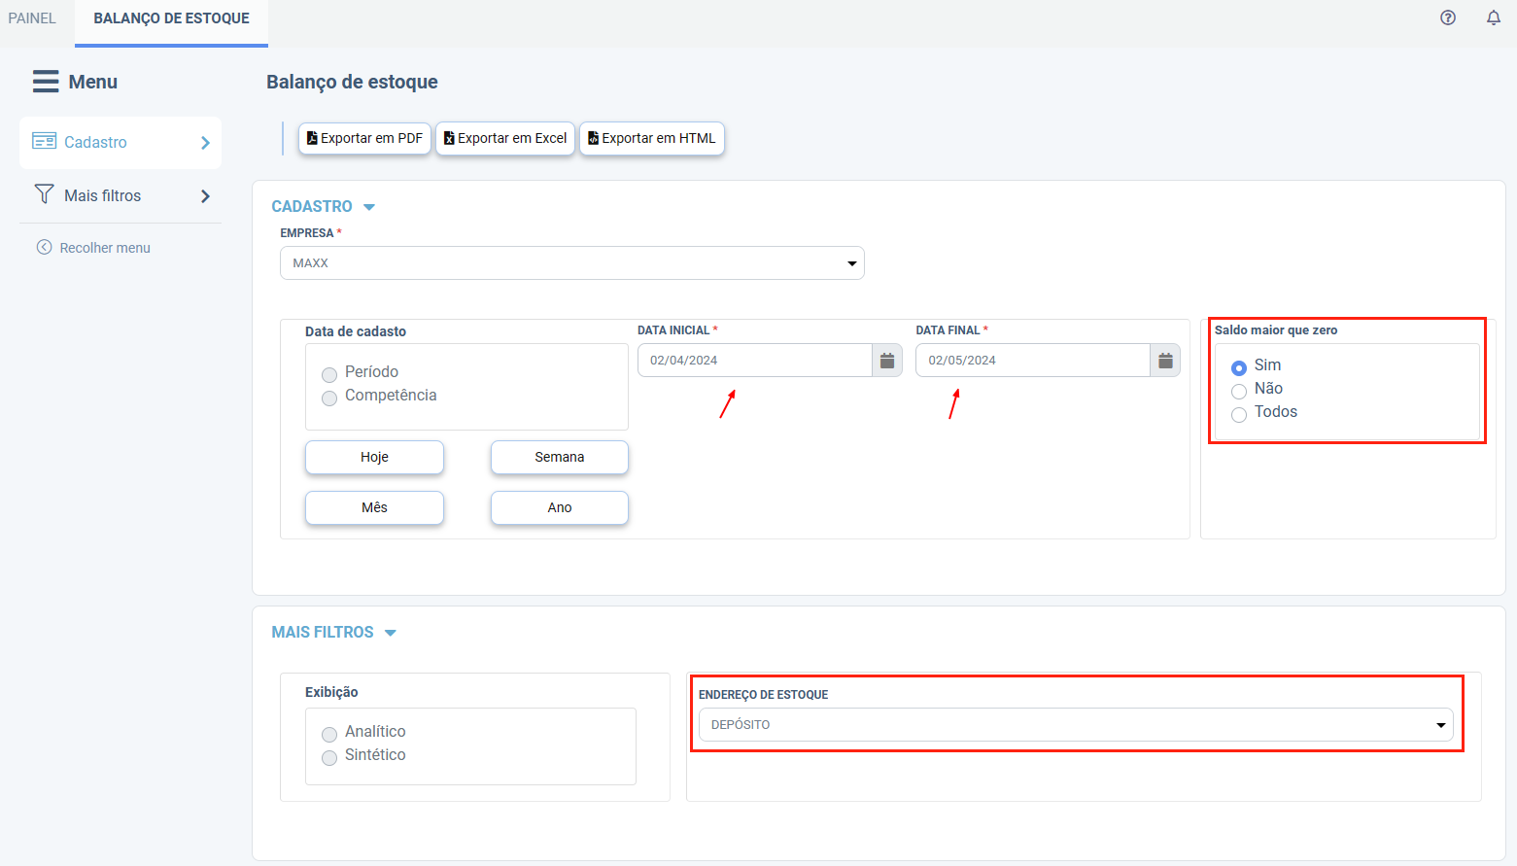
Task: Click the Data Inicial date field
Action: pyautogui.click(x=755, y=361)
